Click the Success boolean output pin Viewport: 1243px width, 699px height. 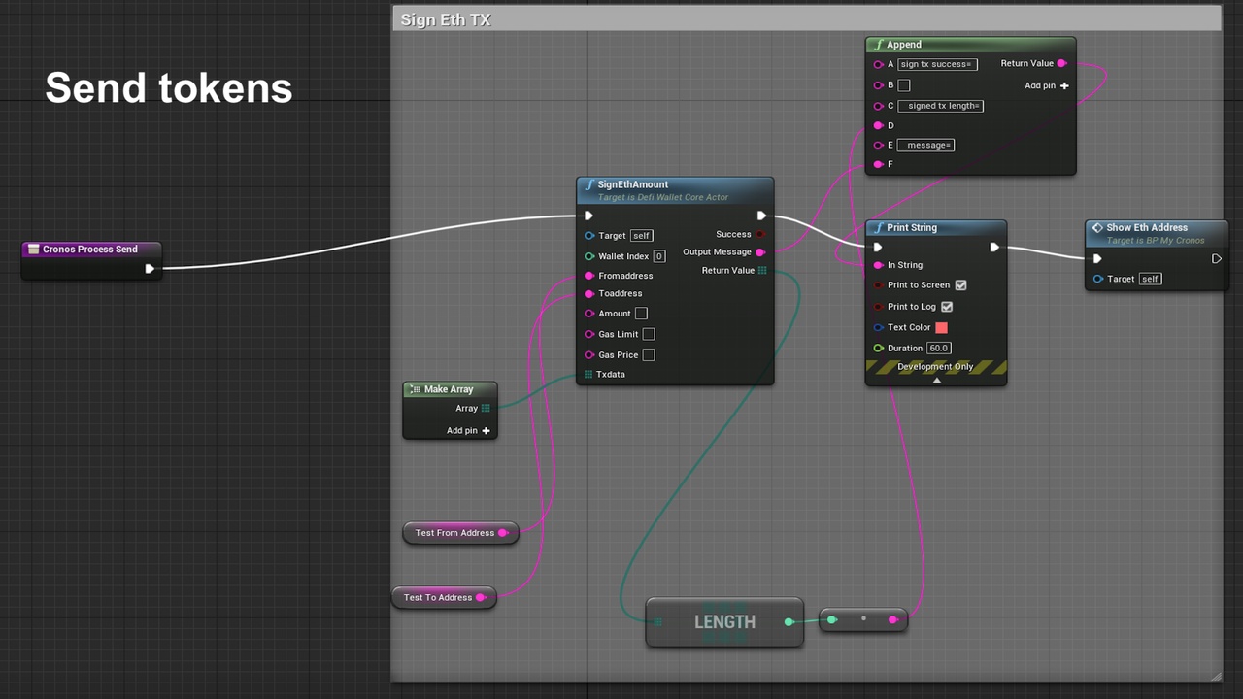[760, 234]
